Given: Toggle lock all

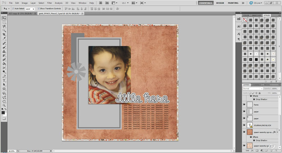Looking at the screenshot, I should pyautogui.click(x=259, y=93).
